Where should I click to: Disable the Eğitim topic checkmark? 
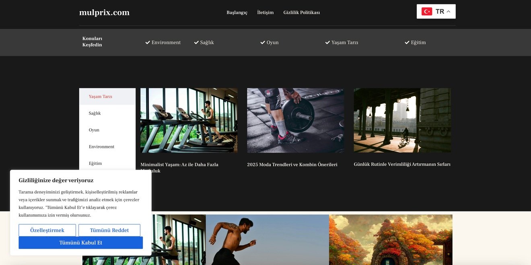407,42
